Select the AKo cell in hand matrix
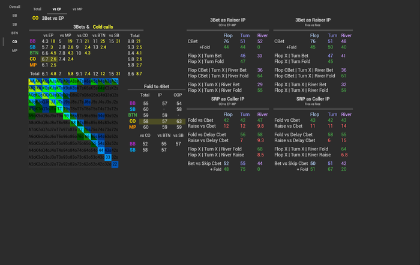The height and width of the screenshot is (265, 420). 32,88
